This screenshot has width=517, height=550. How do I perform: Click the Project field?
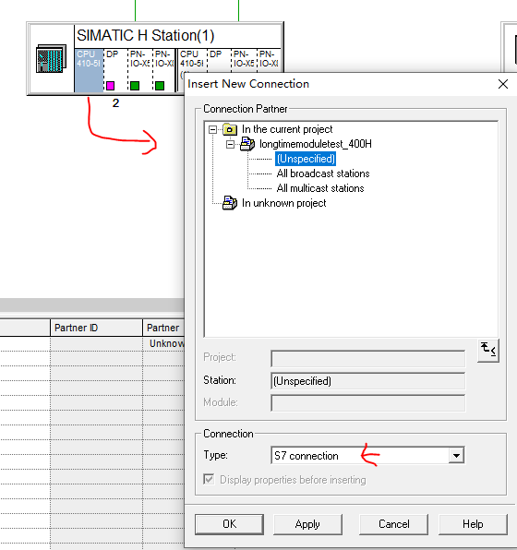[367, 359]
